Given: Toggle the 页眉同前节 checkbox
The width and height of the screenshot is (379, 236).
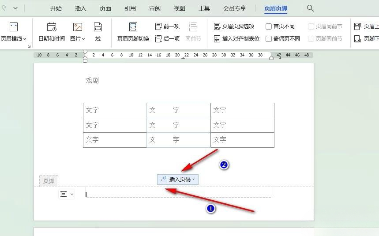Looking at the screenshot, I should pos(311,26).
